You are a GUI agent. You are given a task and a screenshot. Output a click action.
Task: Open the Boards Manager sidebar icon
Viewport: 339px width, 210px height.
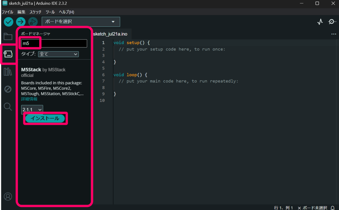(8, 54)
